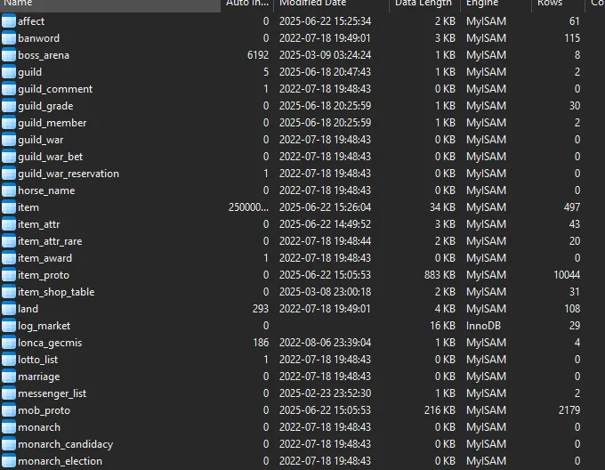
Task: Select the mob_proto table name
Action: pos(44,410)
